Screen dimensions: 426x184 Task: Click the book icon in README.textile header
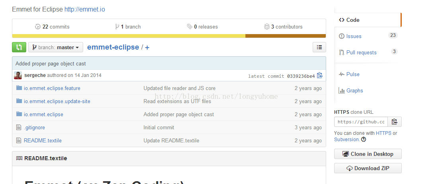click(19, 158)
